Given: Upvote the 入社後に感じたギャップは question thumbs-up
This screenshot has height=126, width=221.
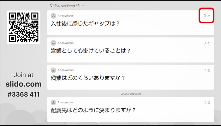Looking at the screenshot, I should click(209, 16).
